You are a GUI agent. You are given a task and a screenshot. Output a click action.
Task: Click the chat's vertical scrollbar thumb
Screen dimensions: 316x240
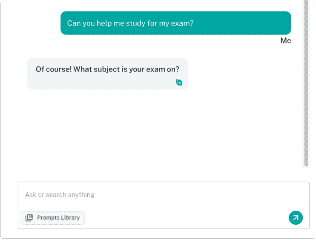306,85
